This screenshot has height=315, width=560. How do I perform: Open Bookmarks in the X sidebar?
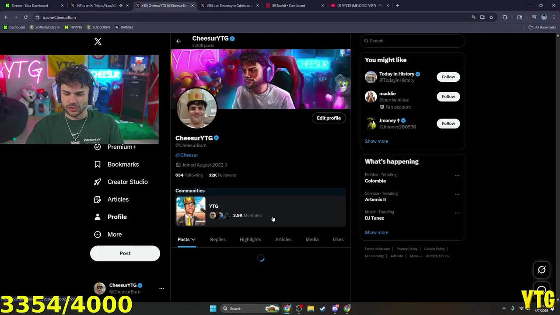[x=117, y=164]
